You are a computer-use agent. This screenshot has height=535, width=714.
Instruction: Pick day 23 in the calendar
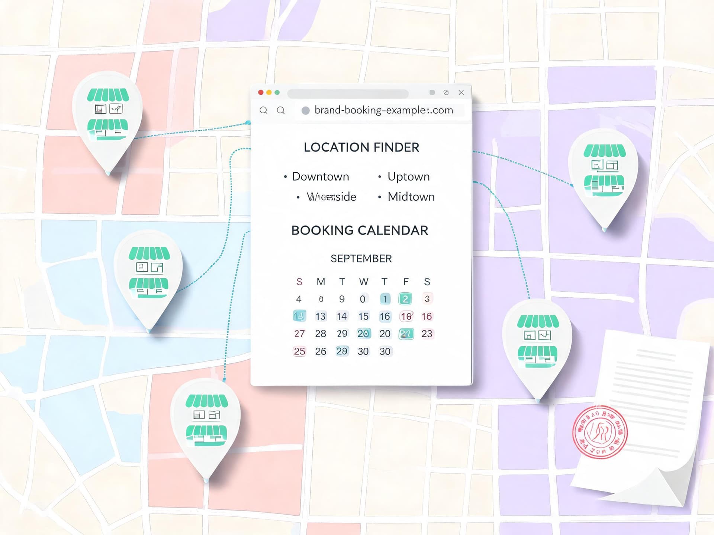(x=427, y=334)
